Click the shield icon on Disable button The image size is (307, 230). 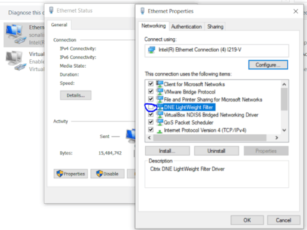click(100, 174)
